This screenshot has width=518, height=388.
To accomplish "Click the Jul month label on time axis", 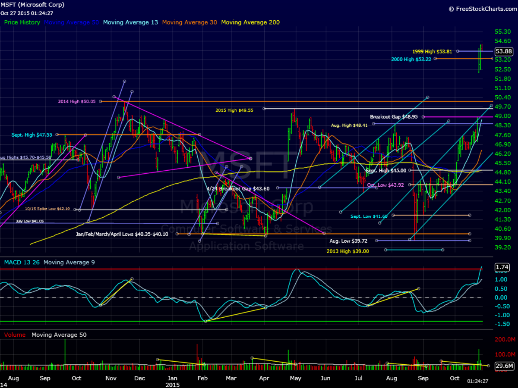I will coord(358,378).
